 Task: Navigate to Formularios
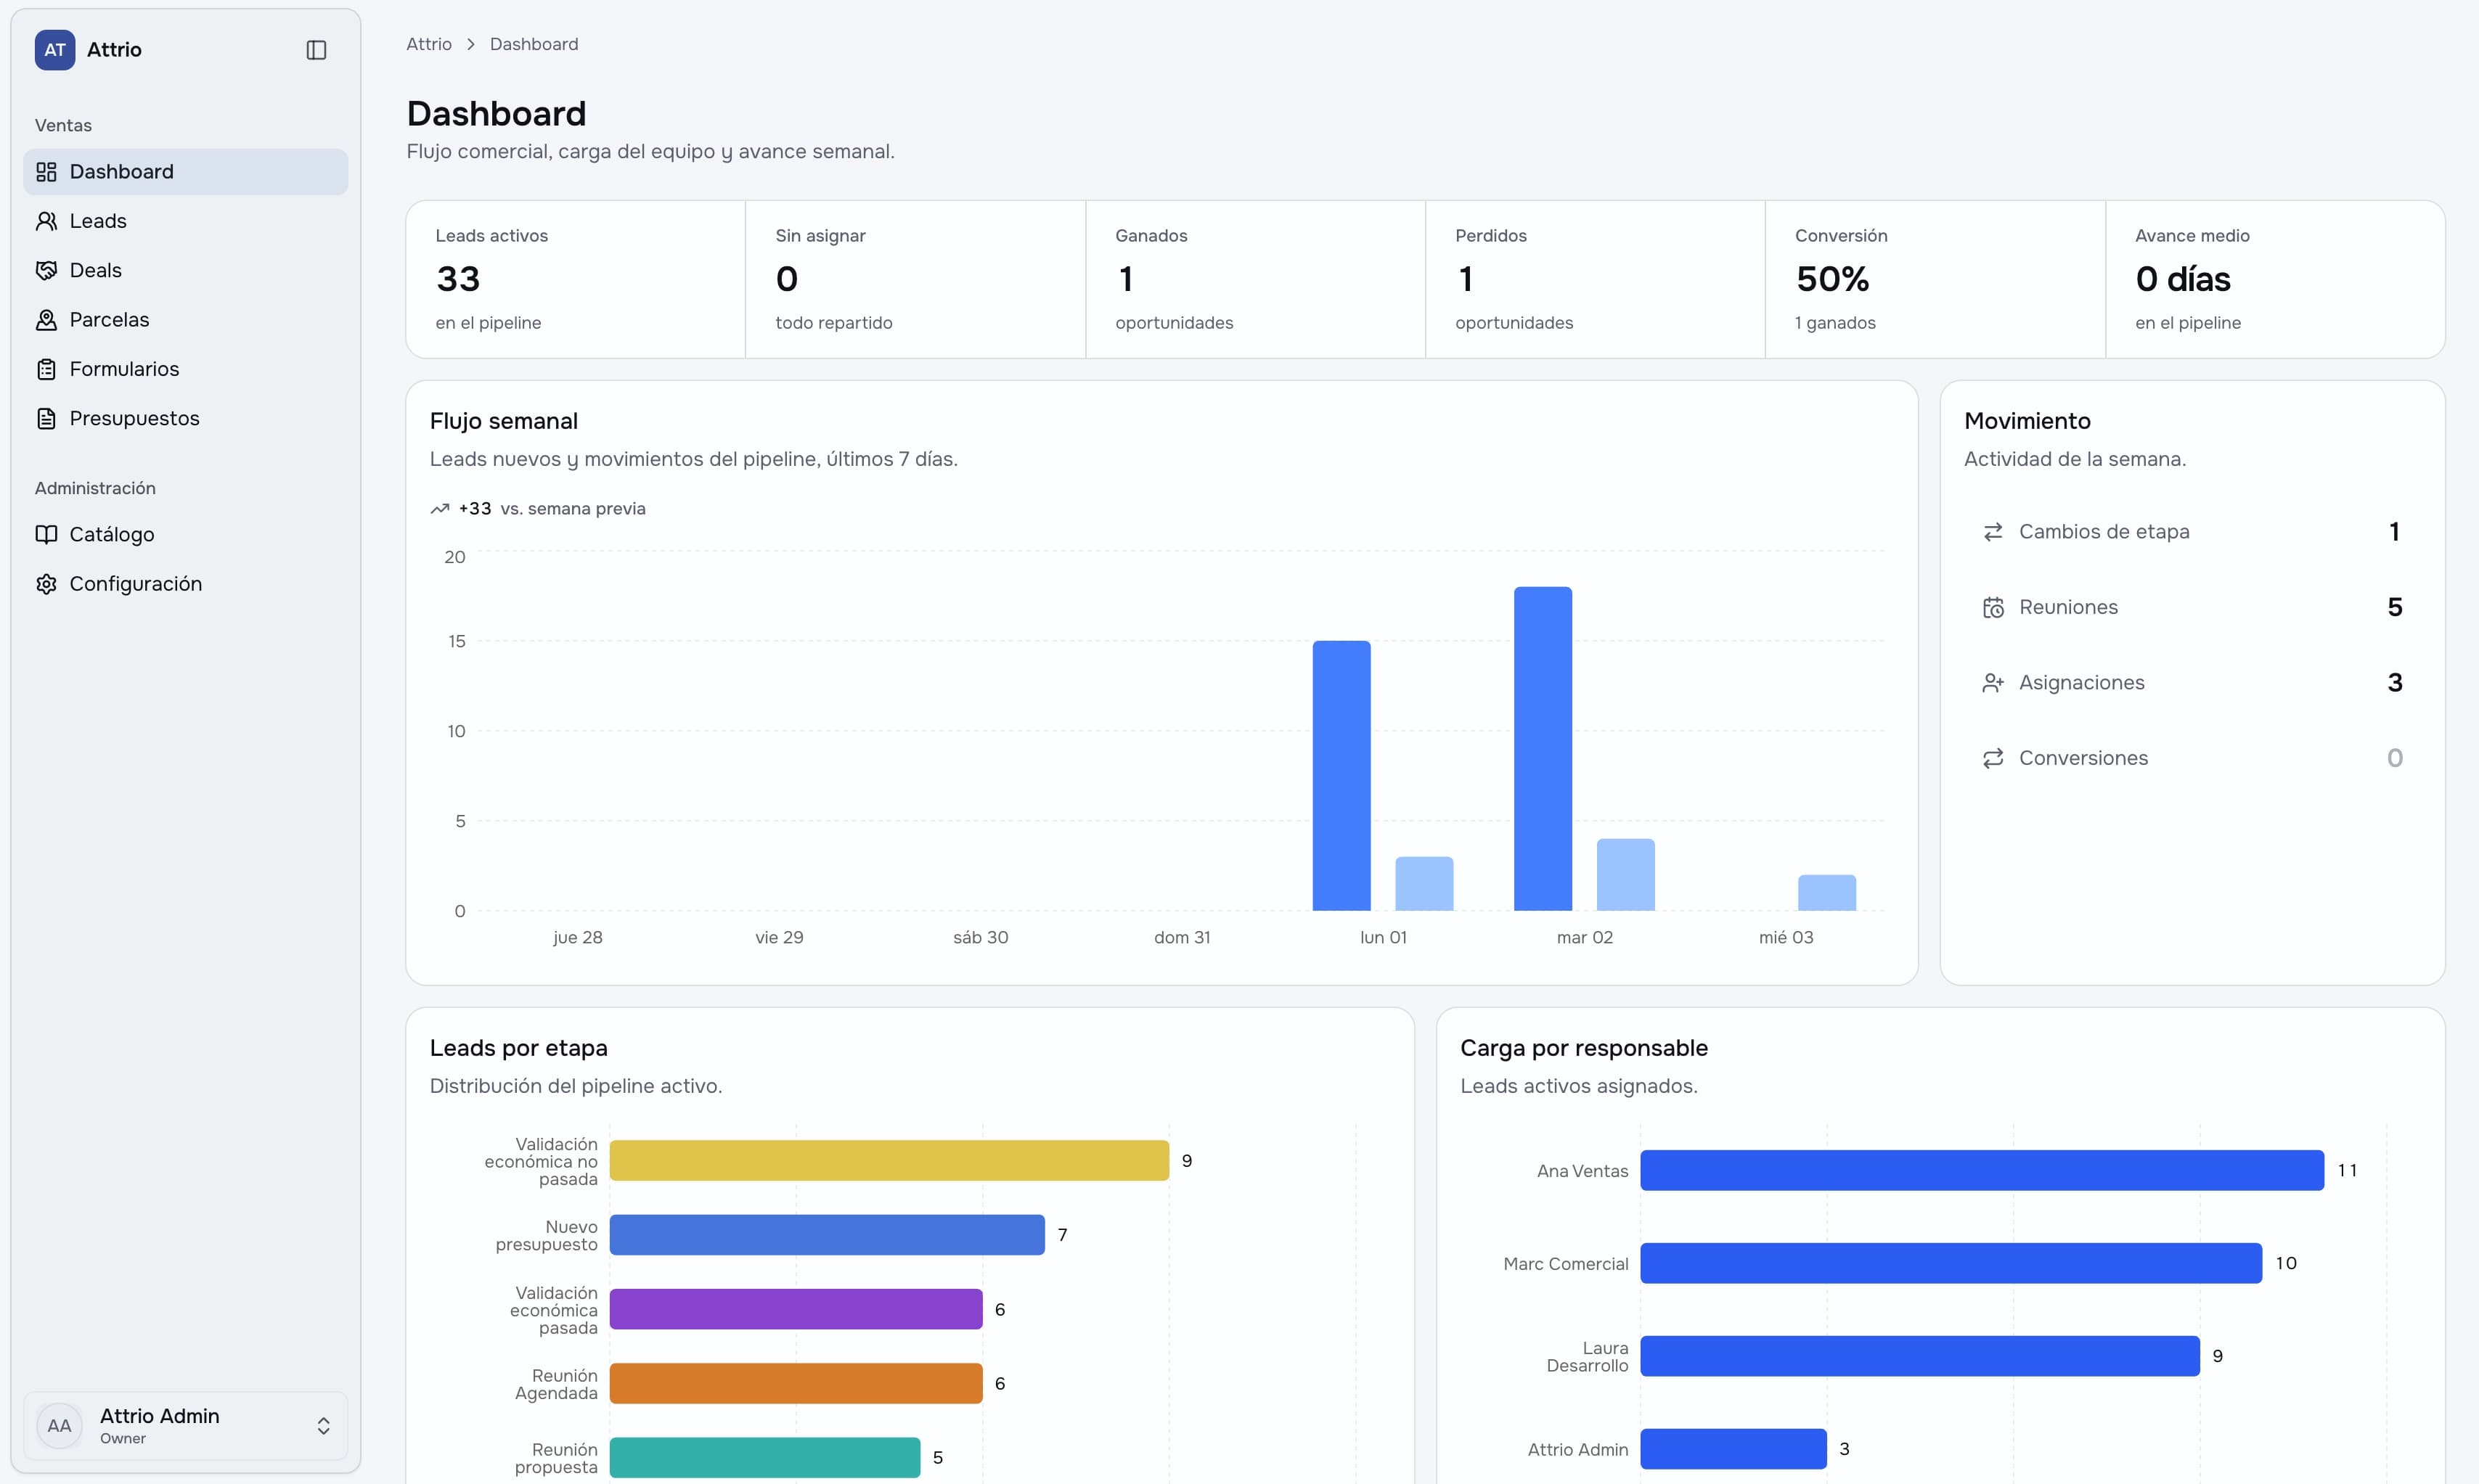tap(186, 369)
